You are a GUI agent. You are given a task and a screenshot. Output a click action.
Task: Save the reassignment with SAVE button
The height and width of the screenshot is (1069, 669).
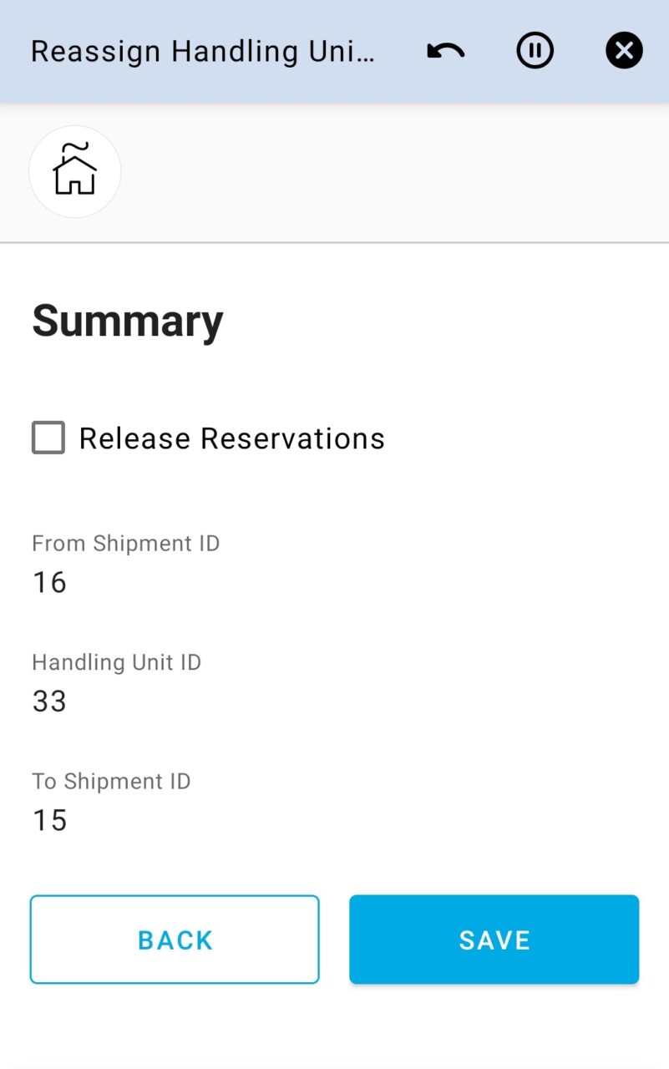pos(494,940)
